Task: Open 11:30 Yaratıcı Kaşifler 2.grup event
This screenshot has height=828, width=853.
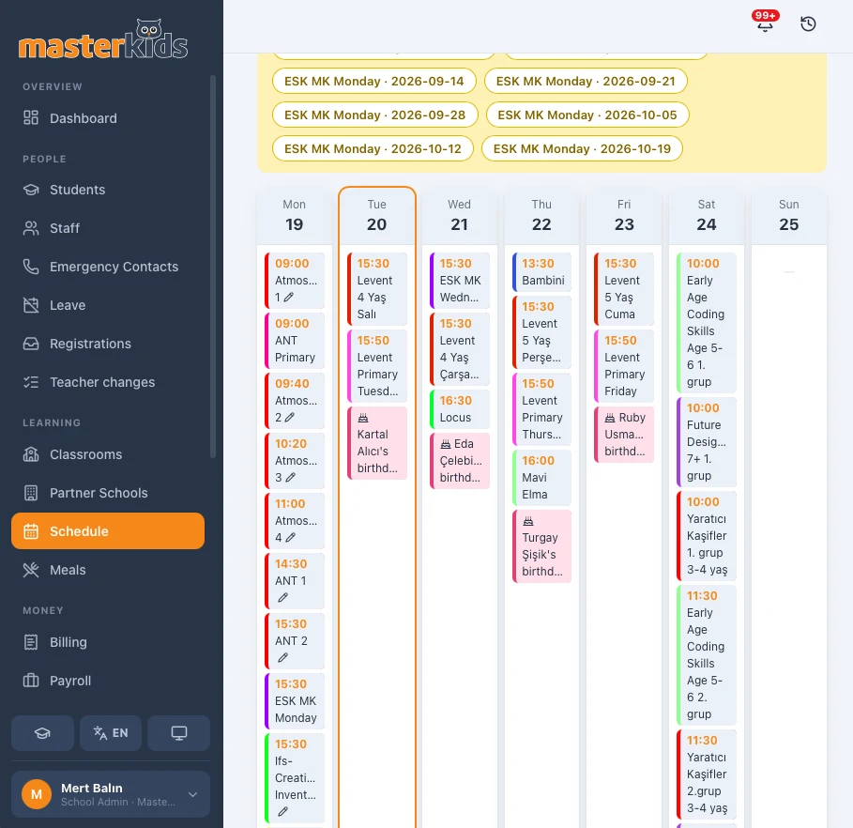Action: click(707, 774)
